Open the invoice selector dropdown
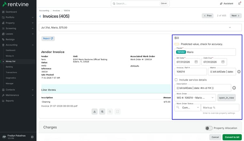 140,28
